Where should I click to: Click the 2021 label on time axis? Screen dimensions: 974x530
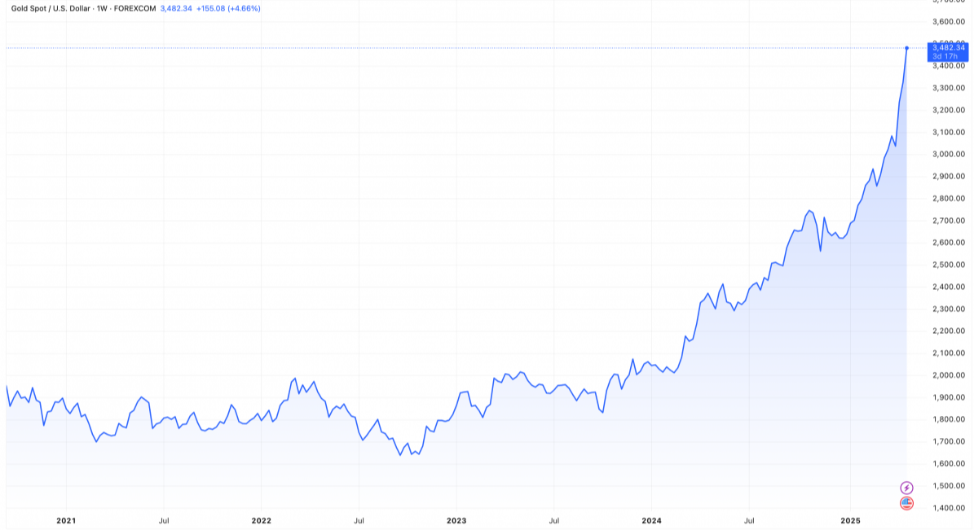tap(65, 520)
